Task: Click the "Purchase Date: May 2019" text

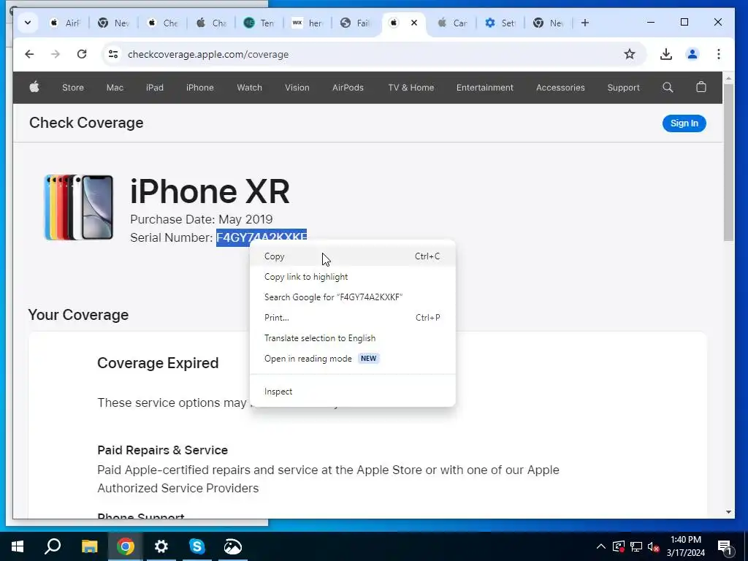Action: click(x=202, y=219)
